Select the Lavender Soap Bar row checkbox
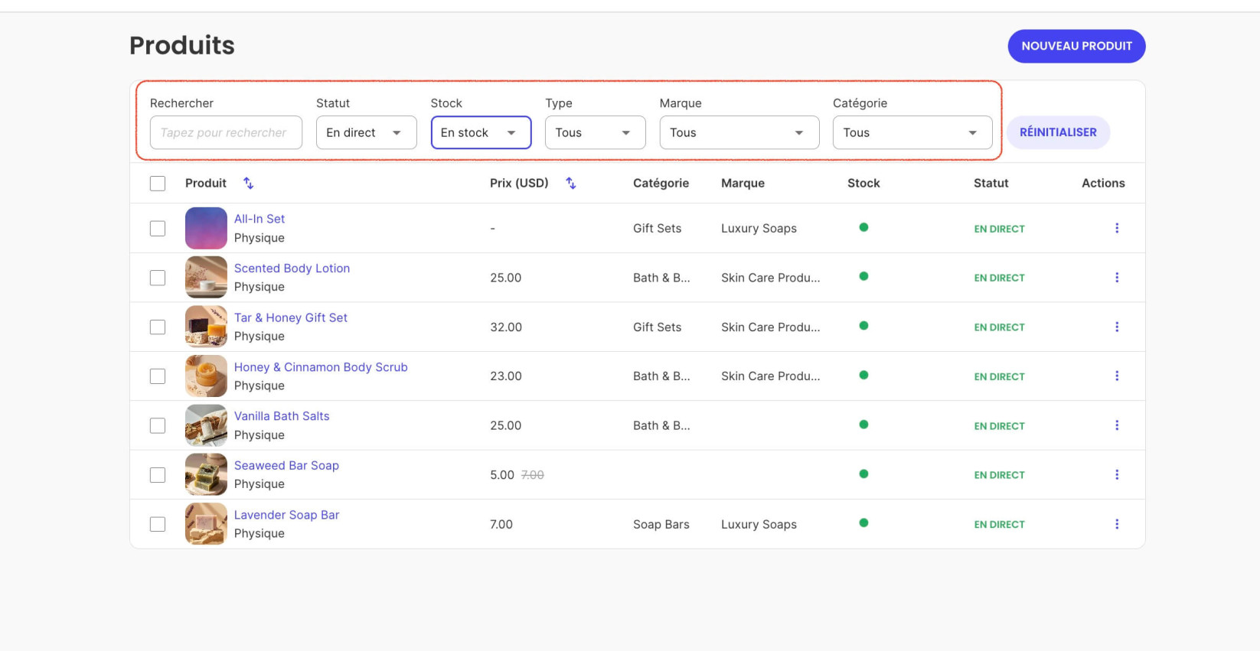Image resolution: width=1260 pixels, height=651 pixels. coord(158,525)
